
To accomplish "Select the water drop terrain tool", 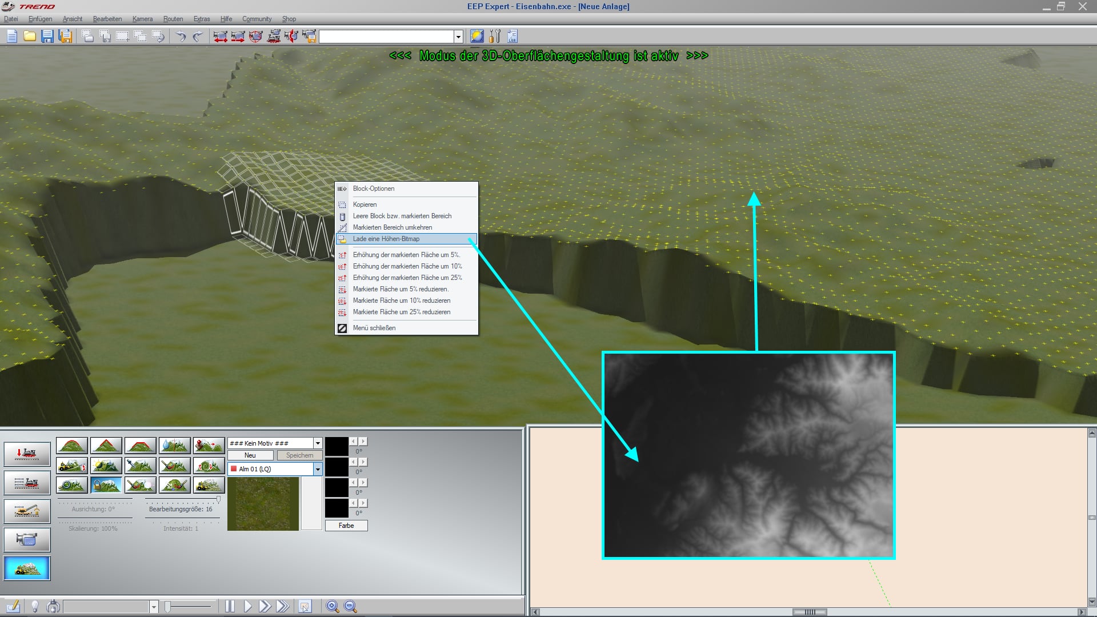I will 175,446.
